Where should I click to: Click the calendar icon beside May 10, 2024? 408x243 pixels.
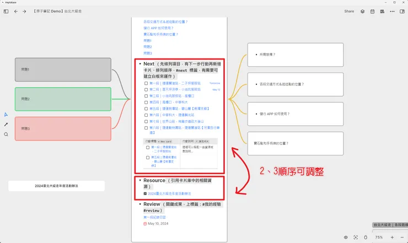coord(145,224)
